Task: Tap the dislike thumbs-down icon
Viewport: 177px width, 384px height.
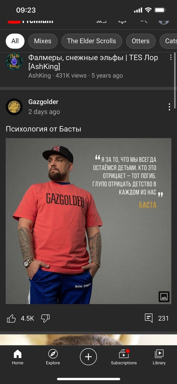Action: coord(45,318)
